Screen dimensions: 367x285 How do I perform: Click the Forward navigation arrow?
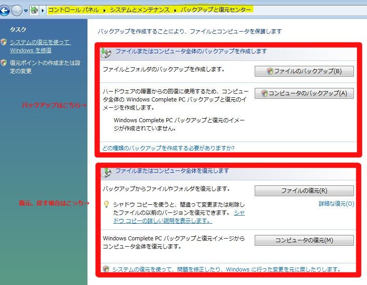pos(17,10)
